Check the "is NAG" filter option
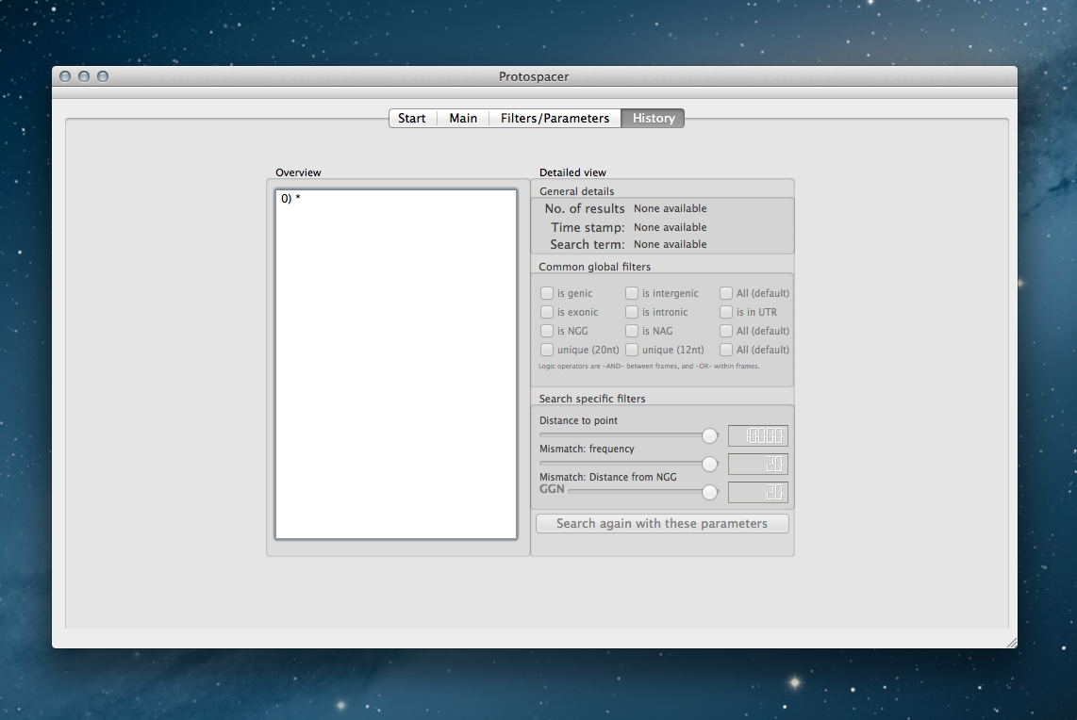The image size is (1077, 720). tap(632, 331)
